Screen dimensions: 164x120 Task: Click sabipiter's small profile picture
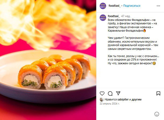click(x=102, y=100)
